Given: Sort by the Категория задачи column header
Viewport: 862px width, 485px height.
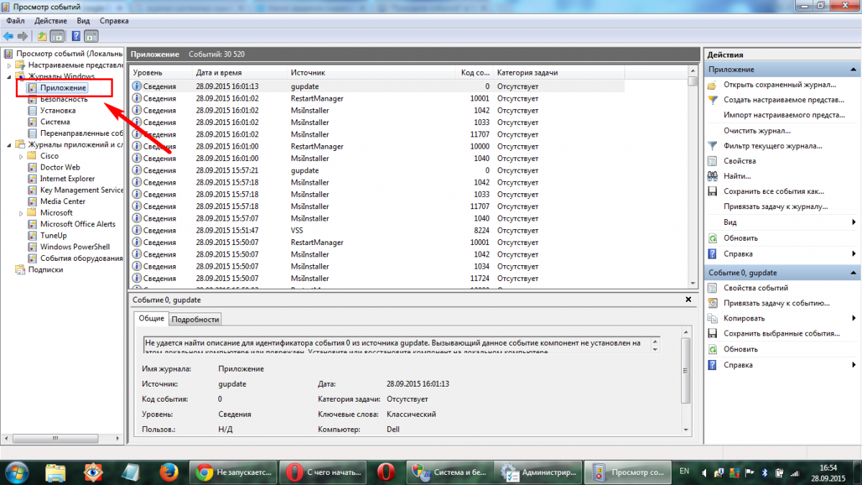Looking at the screenshot, I should [559, 73].
